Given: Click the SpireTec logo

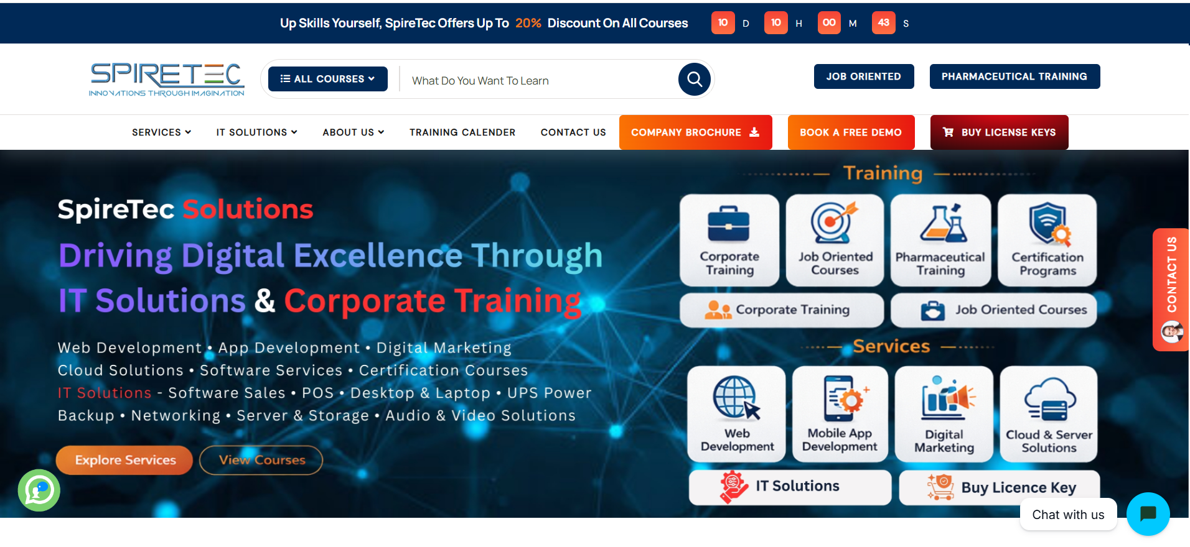Looking at the screenshot, I should (167, 80).
